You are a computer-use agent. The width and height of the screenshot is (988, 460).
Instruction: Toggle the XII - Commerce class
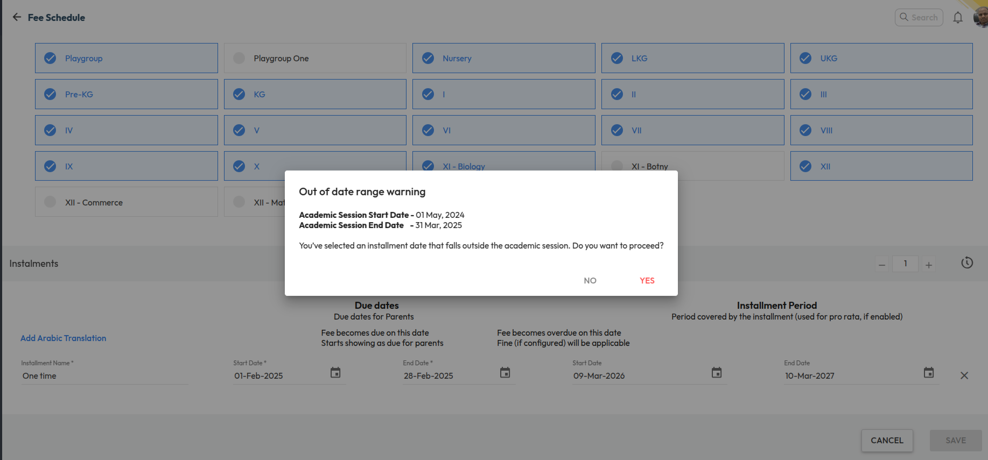point(50,202)
